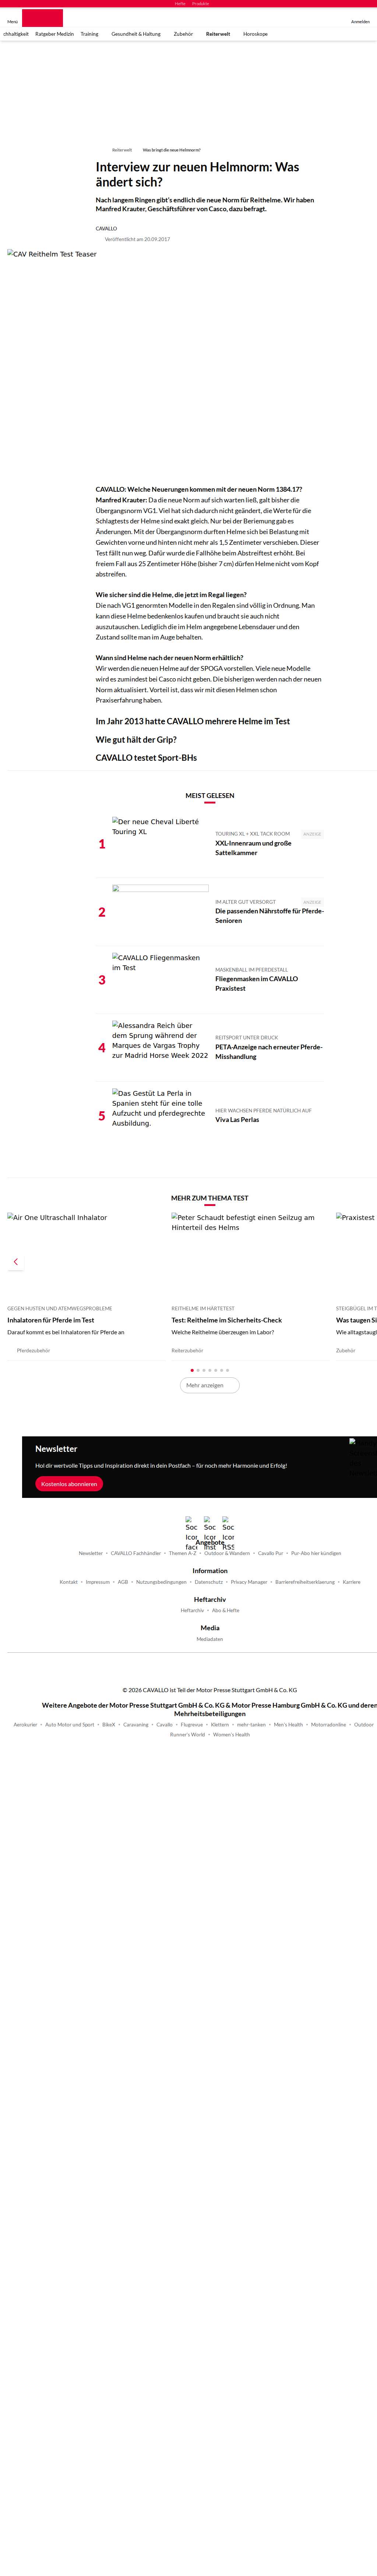Open the Horoskope navigation tab
This screenshot has width=377, height=2576.
coord(255,34)
